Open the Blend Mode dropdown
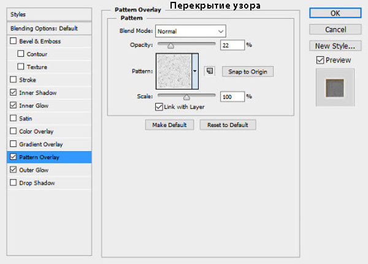 [x=191, y=31]
